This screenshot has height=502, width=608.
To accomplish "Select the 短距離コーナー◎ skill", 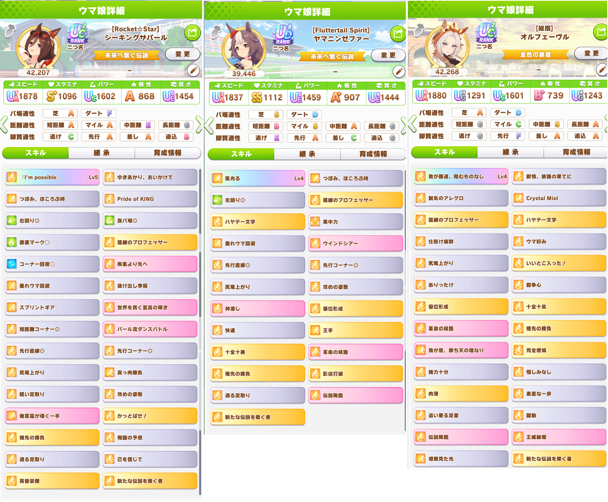I will (x=52, y=329).
